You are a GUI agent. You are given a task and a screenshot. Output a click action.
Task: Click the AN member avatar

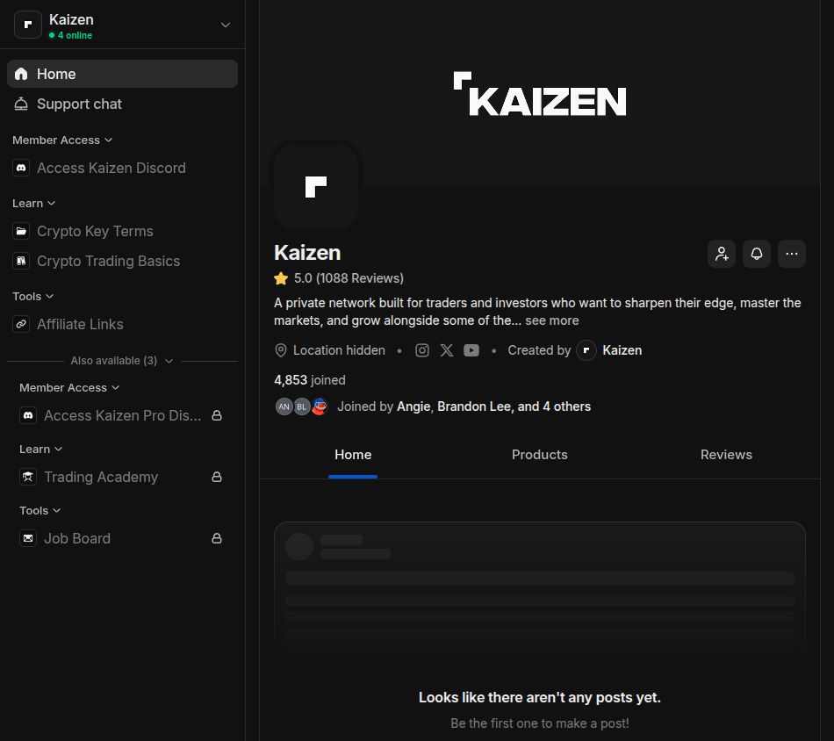(x=284, y=407)
